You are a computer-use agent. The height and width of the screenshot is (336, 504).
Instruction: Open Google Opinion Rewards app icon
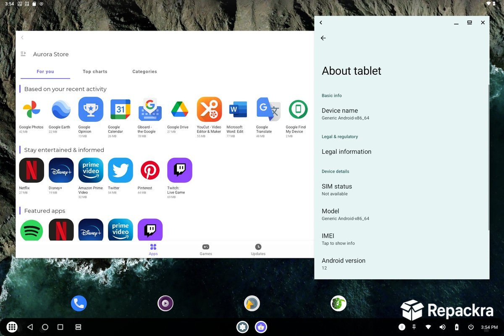point(91,110)
